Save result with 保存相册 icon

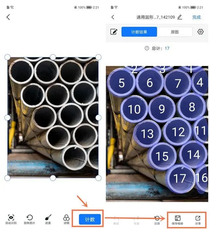click(x=178, y=220)
